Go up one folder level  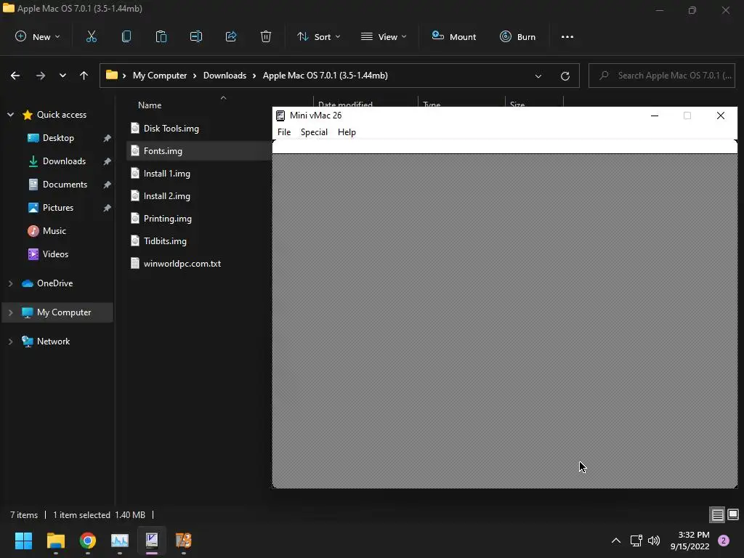coord(84,76)
